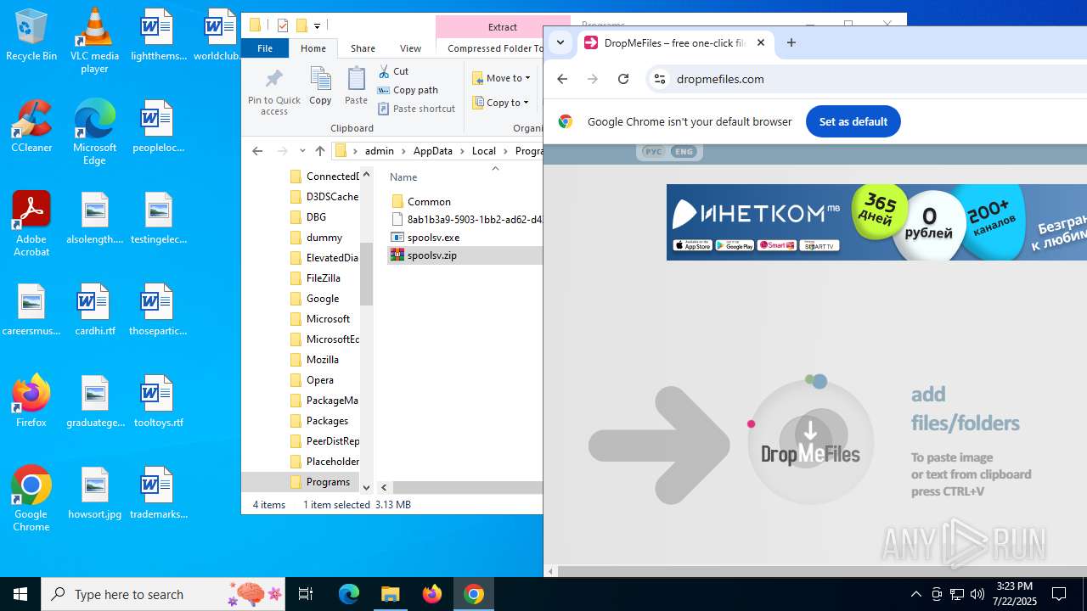This screenshot has height=611, width=1087.
Task: Open Compressed Folder Tools tab
Action: pos(495,48)
